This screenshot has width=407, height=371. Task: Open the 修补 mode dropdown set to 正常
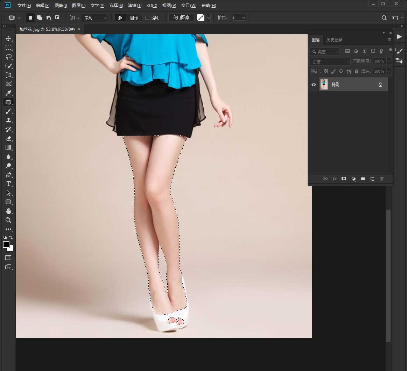point(95,18)
